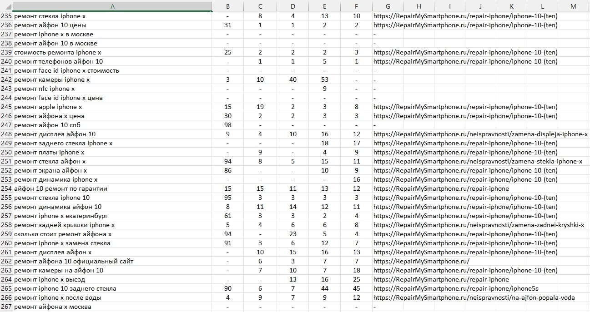Click cell 'ремонт face id iphone x стоимость'
This screenshot has height=312, width=590.
(x=112, y=70)
